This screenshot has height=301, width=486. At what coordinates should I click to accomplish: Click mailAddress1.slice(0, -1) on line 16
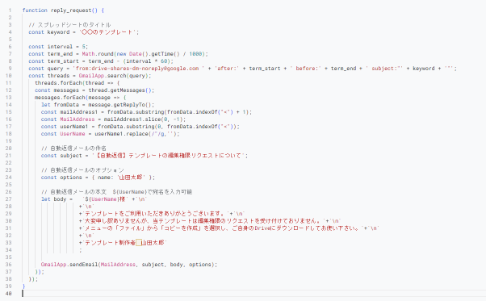(x=143, y=119)
